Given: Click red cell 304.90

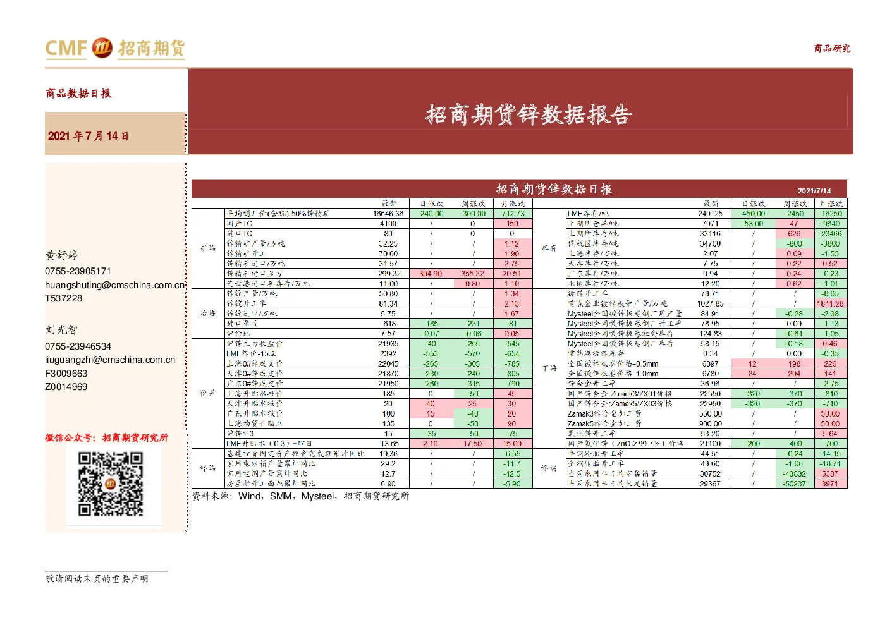Looking at the screenshot, I should pyautogui.click(x=431, y=274).
